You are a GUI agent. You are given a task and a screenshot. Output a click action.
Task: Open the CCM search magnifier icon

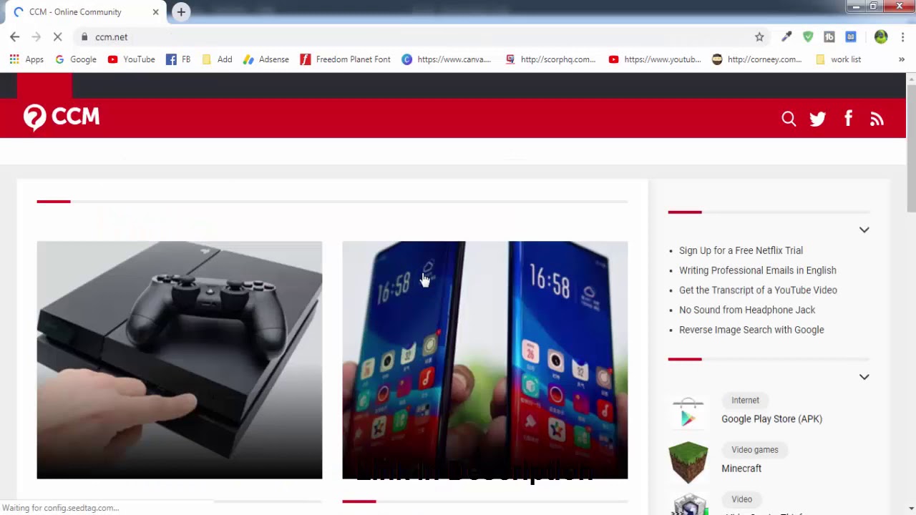click(x=789, y=119)
